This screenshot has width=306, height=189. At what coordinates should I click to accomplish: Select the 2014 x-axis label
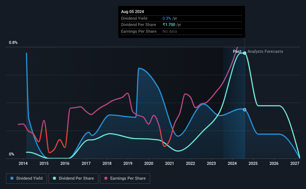tap(23, 163)
